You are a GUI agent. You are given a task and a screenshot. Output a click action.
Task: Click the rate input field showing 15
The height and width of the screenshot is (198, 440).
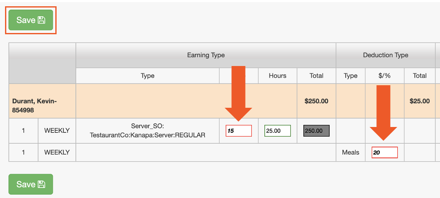tap(238, 131)
